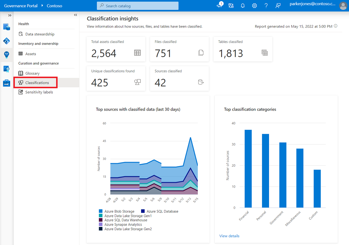Open the management briefcase icon in left rail

click(6, 83)
